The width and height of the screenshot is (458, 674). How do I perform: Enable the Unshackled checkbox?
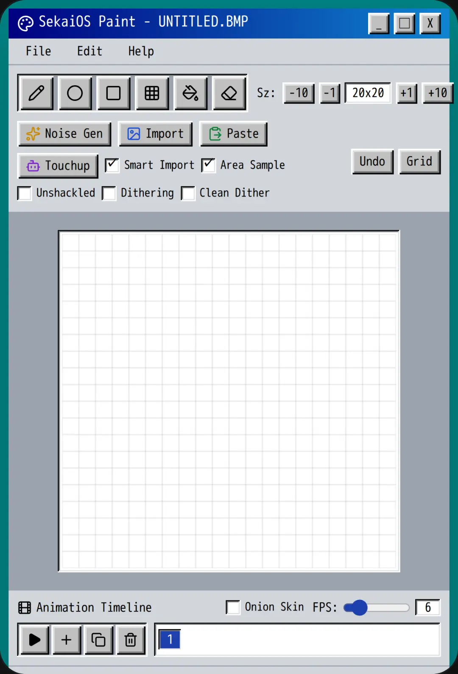24,193
